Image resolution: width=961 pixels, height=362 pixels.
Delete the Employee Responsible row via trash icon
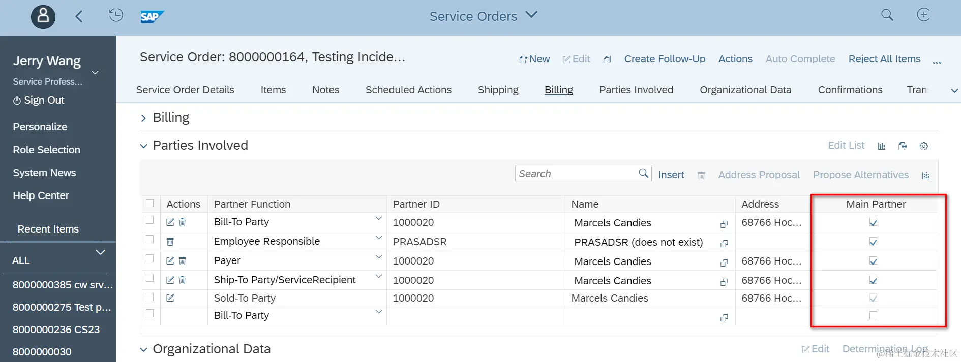coord(170,242)
